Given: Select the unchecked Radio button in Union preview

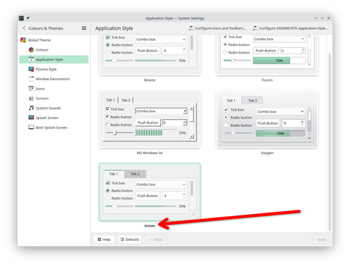Looking at the screenshot, I should click(x=108, y=198).
